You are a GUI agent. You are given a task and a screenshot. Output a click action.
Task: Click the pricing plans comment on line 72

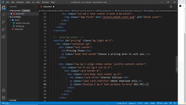[x=68, y=37]
